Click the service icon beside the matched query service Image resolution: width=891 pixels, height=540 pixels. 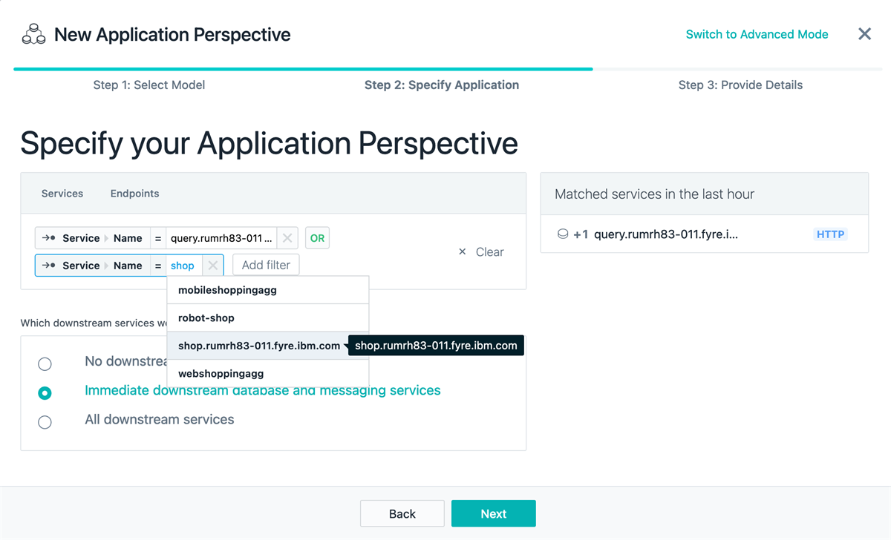coord(563,233)
